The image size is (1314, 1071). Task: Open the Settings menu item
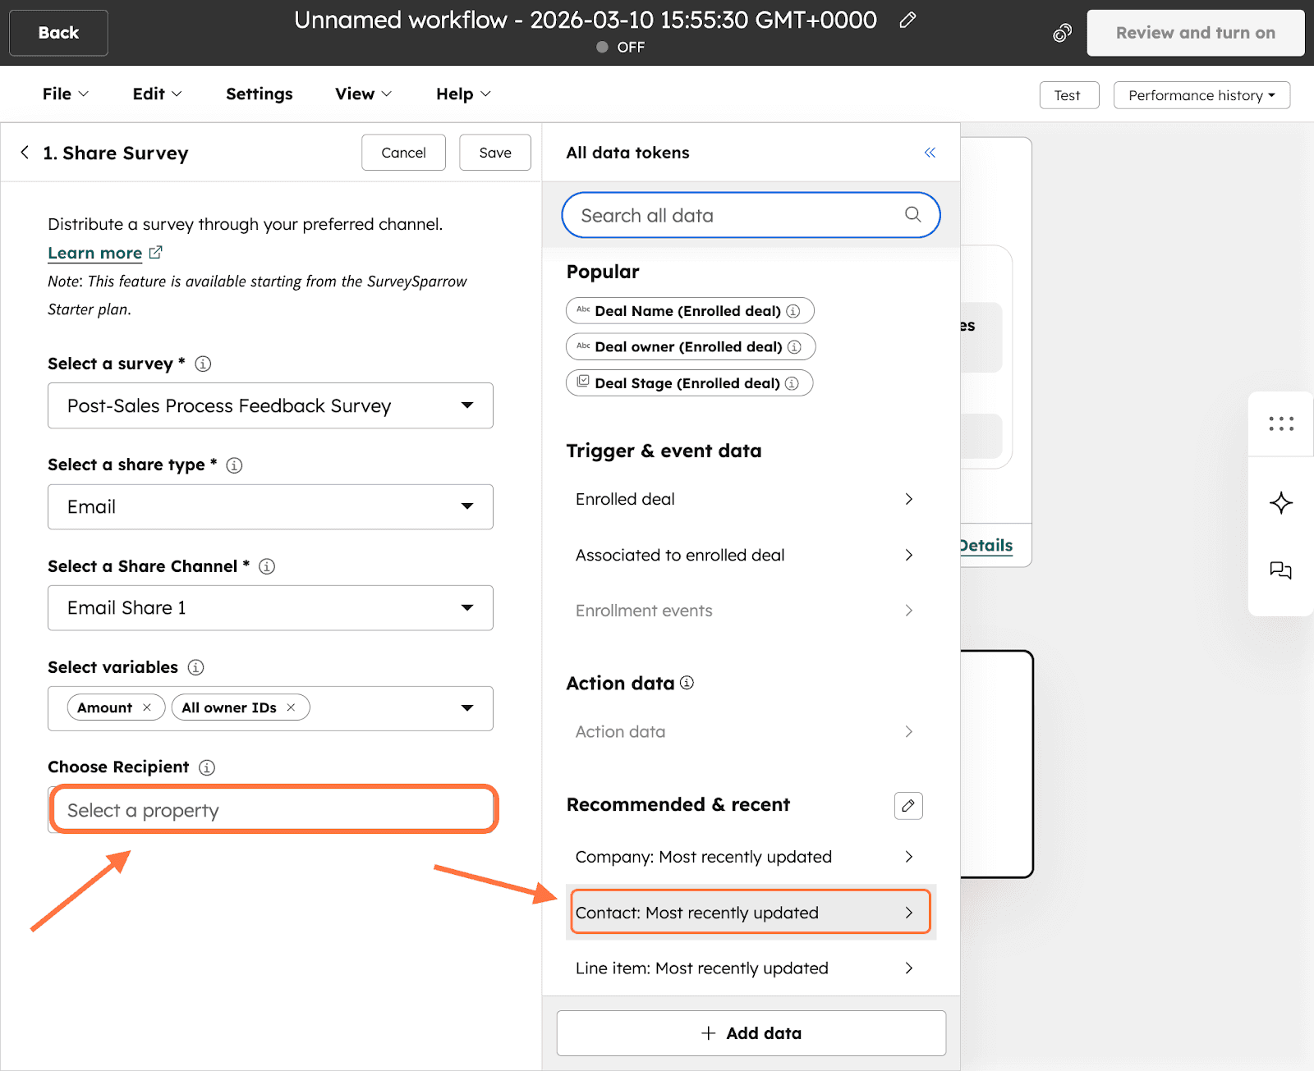tap(259, 94)
